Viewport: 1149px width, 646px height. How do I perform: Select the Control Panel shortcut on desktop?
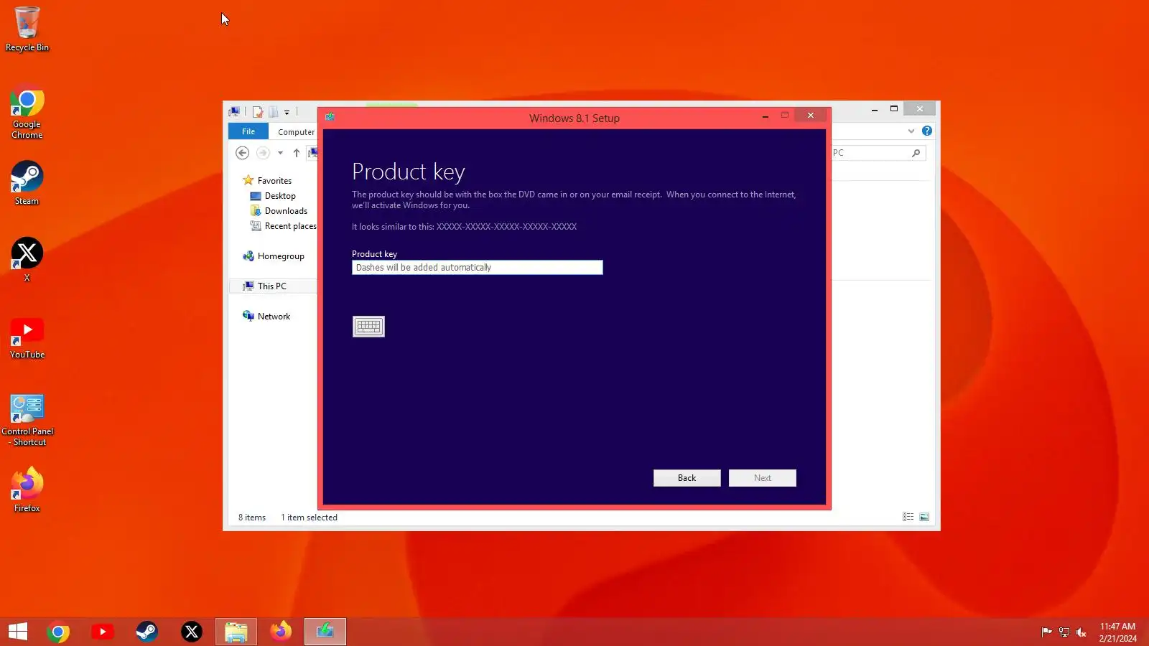pyautogui.click(x=27, y=420)
